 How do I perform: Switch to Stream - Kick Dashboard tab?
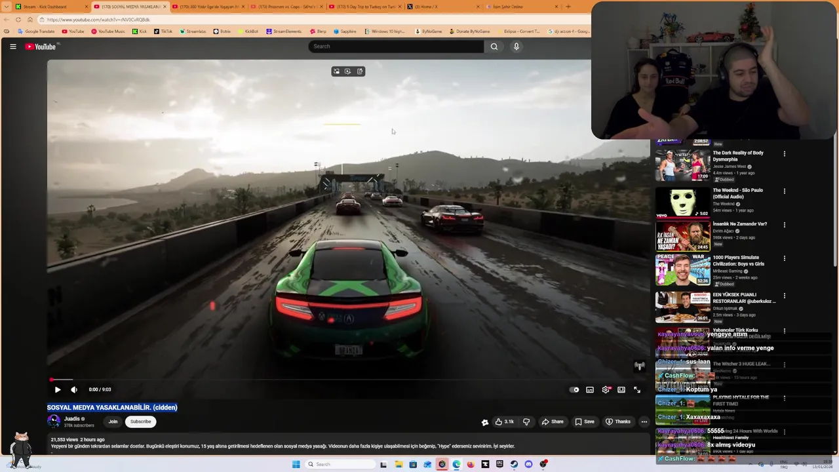[49, 7]
